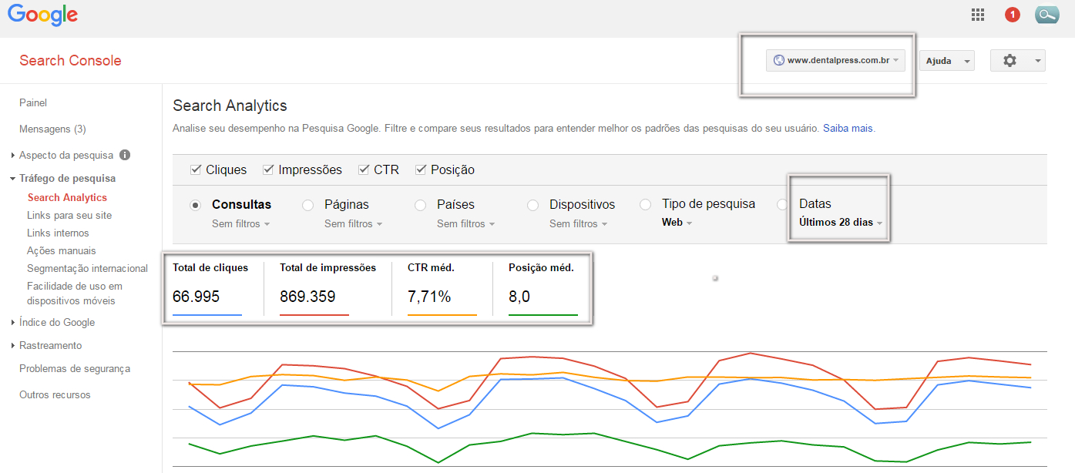This screenshot has width=1075, height=473.
Task: Open Links internos in the sidebar
Action: pos(58,233)
